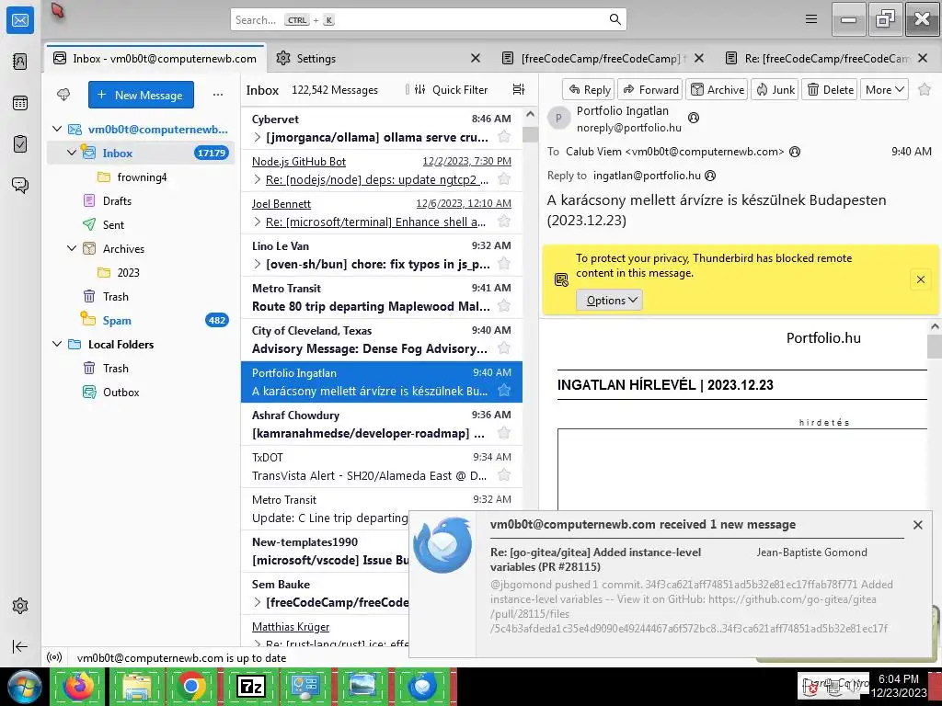The width and height of the screenshot is (942, 706).
Task: Reply to the Portfolio Ingatlan email
Action: pos(588,89)
